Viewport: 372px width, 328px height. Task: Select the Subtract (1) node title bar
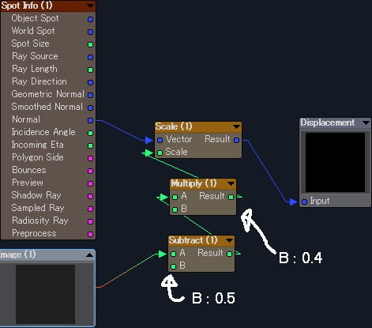point(201,240)
